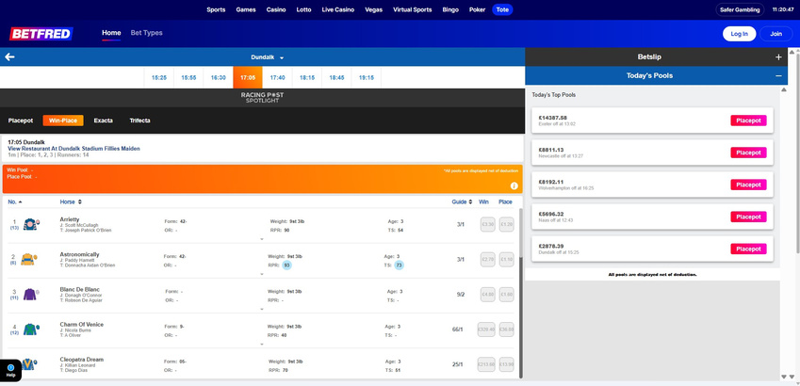This screenshot has width=800, height=386.
Task: Open the Bingo section
Action: tap(450, 9)
